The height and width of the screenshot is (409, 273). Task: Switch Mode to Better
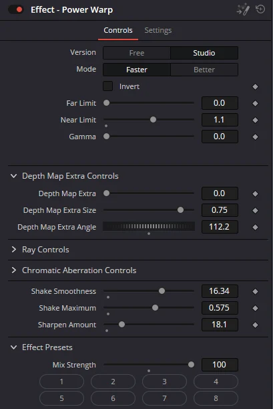(204, 70)
